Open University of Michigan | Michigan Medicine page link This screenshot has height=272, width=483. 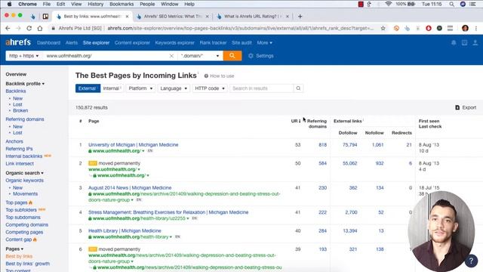pyautogui.click(x=133, y=144)
